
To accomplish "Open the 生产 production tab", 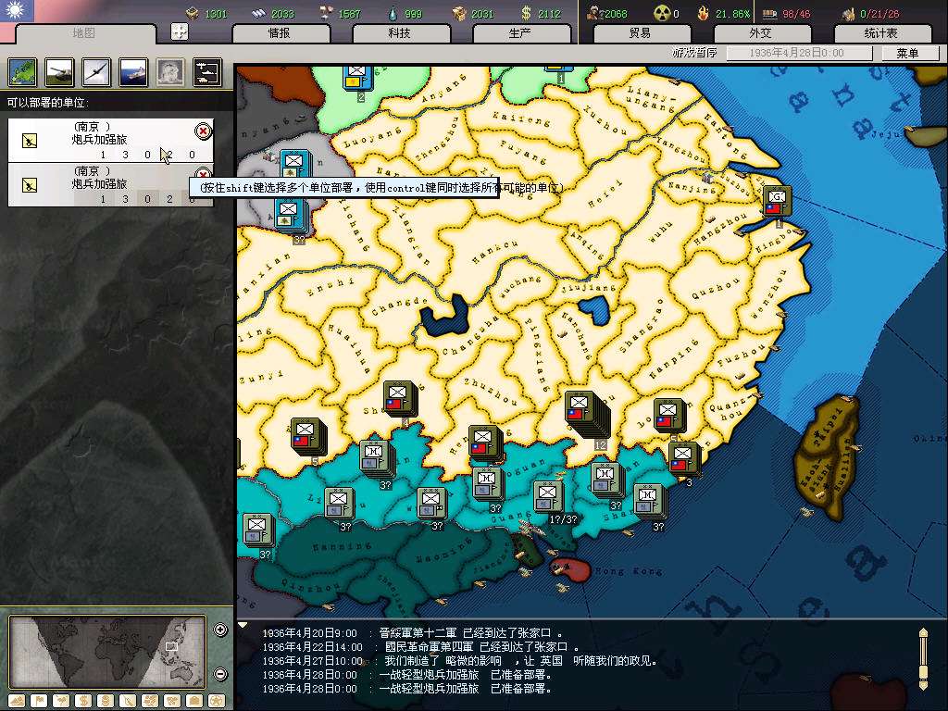I will click(520, 33).
